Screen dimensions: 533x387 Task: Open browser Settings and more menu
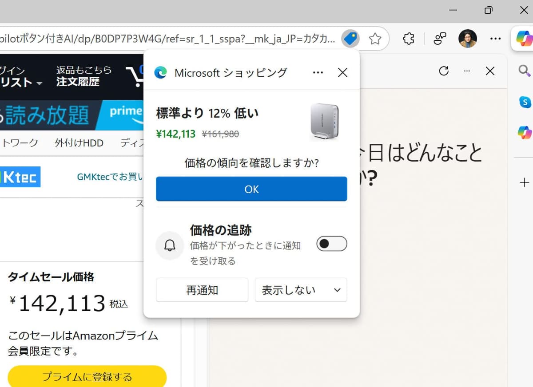click(495, 39)
